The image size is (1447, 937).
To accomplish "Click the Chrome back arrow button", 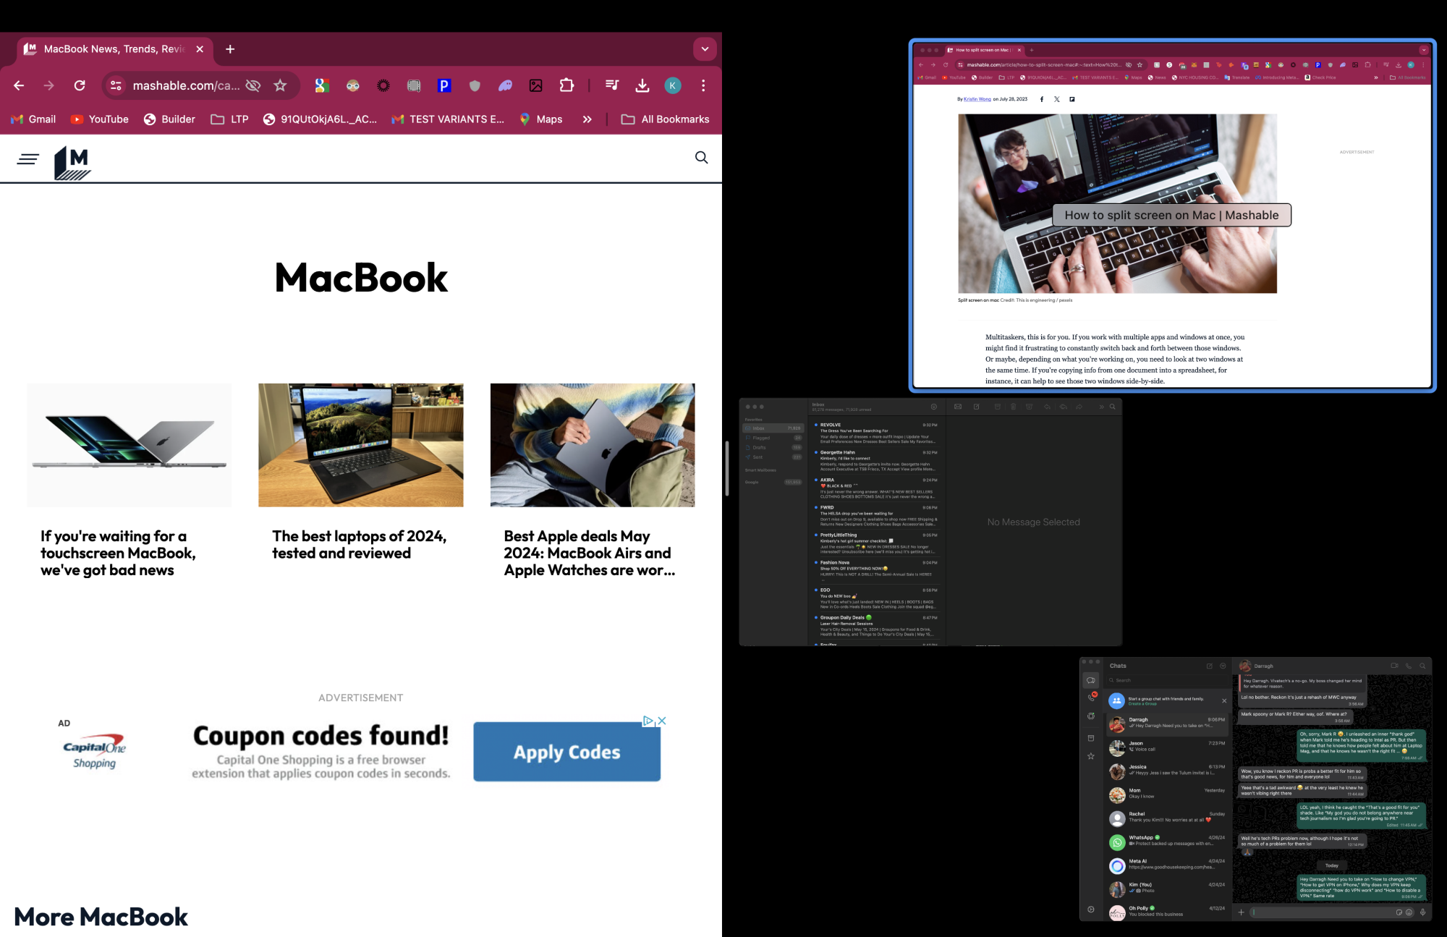I will tap(19, 85).
